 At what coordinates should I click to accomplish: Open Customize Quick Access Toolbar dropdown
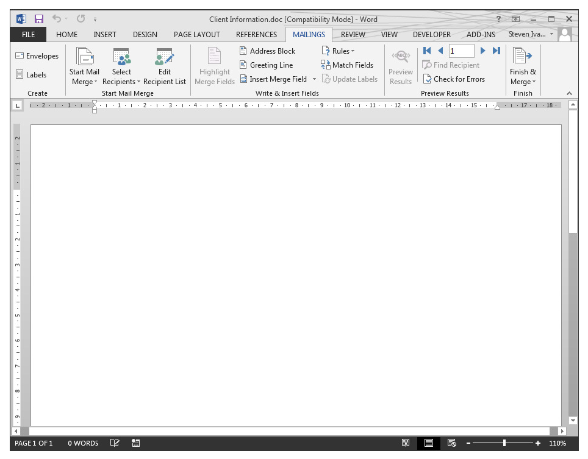(95, 19)
